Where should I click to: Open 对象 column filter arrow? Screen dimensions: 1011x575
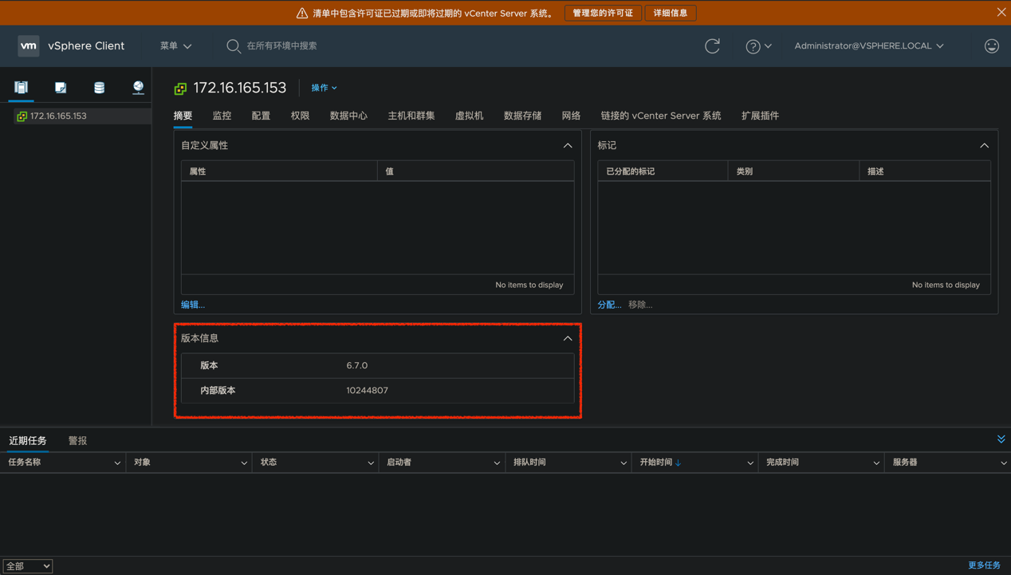point(244,463)
